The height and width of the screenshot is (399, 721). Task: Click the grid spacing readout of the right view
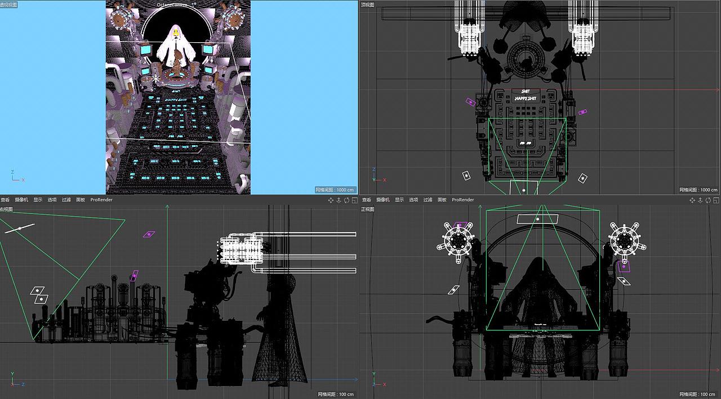coord(337,394)
